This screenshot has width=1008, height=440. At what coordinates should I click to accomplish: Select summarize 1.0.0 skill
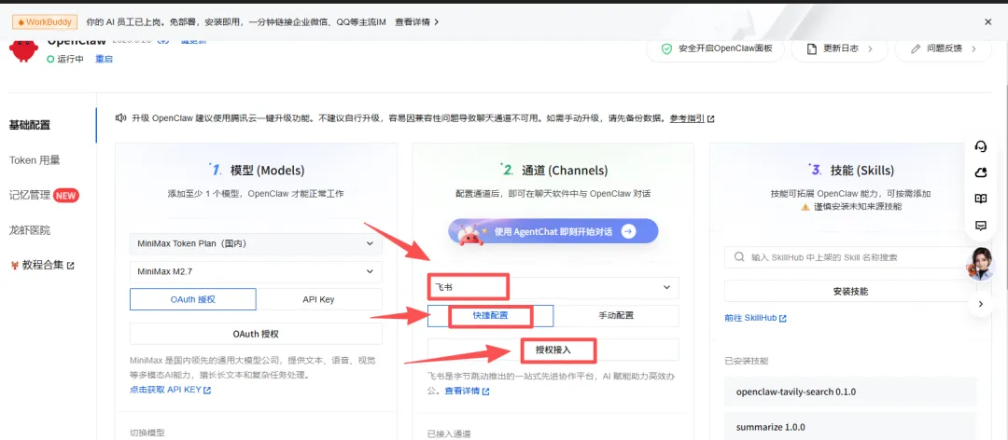click(850, 427)
